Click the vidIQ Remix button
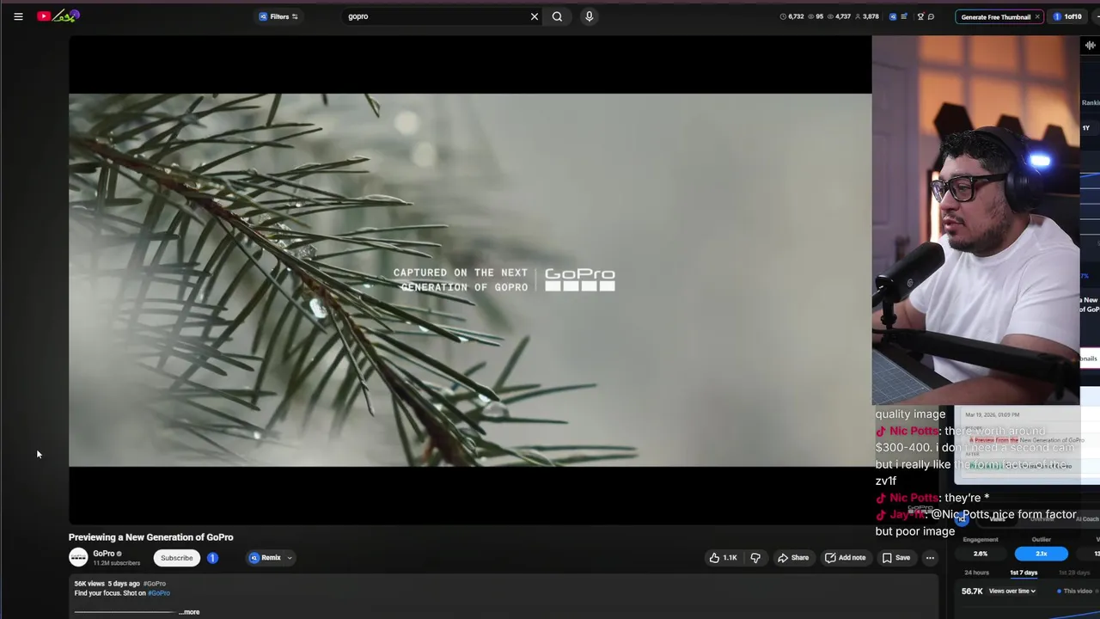The image size is (1100, 619). pos(266,558)
